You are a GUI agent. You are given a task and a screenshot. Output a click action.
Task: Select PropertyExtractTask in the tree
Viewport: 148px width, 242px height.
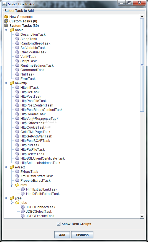(35, 180)
